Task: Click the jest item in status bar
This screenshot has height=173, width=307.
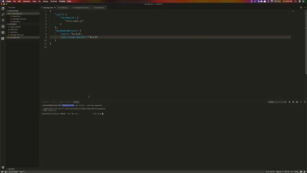Action: [22, 172]
